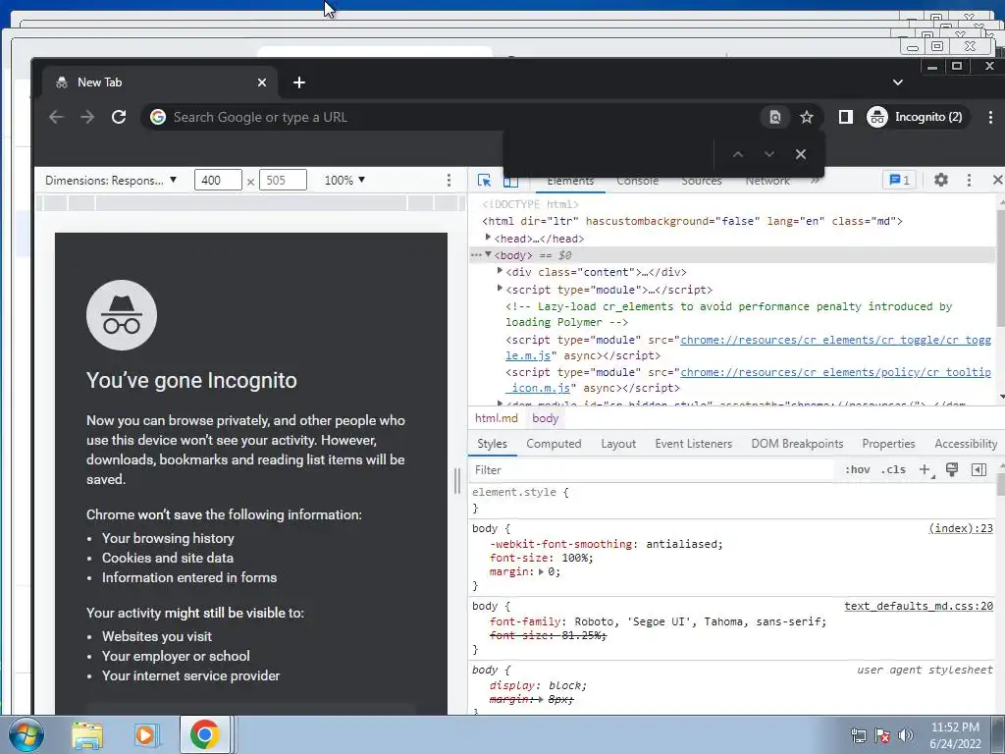
Task: Edit the width field showing 400
Action: [218, 181]
